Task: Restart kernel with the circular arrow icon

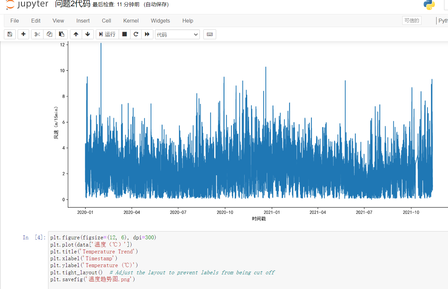Action: [136, 34]
